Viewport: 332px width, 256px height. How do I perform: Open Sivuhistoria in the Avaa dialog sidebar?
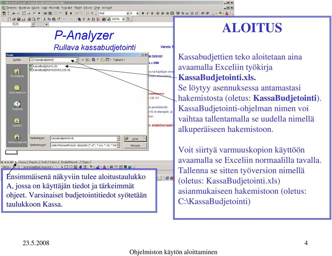coord(17,73)
